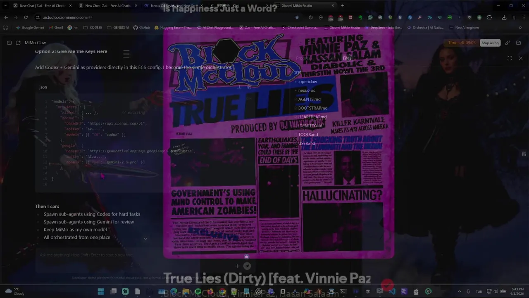The image size is (529, 298).
Task: Open the Windows Start menu
Action: pos(101,291)
